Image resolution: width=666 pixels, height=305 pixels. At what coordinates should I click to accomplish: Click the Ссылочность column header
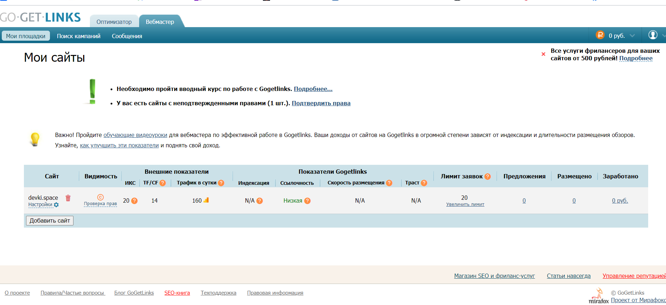pyautogui.click(x=297, y=183)
